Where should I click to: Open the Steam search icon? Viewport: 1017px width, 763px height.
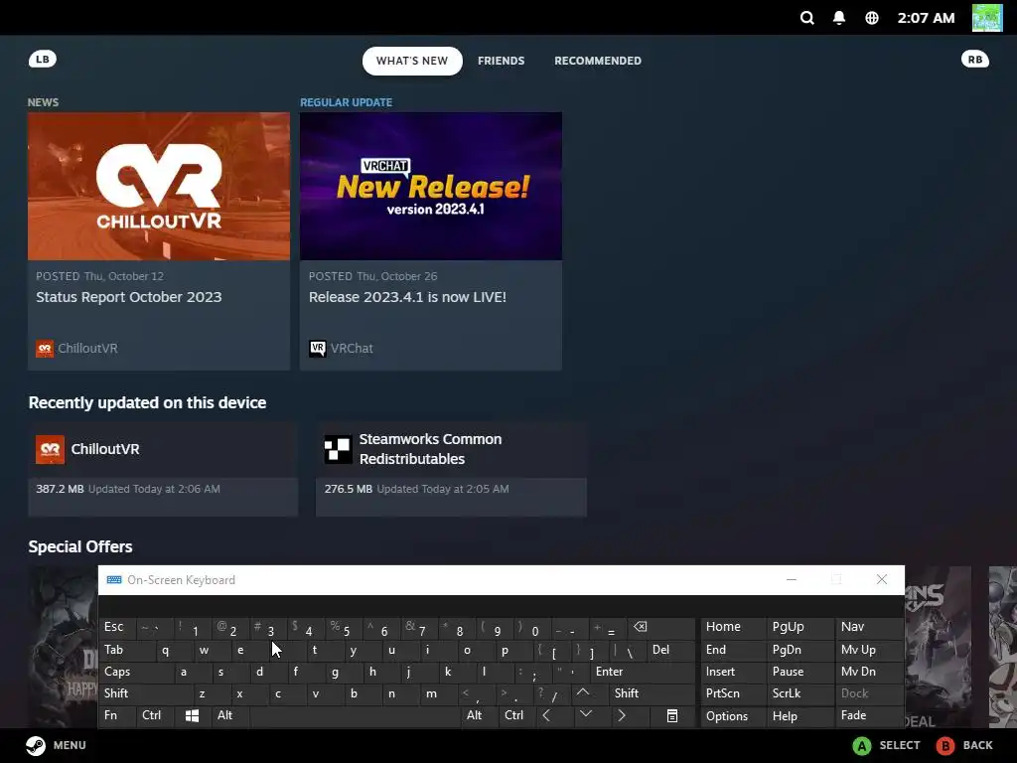pos(806,18)
